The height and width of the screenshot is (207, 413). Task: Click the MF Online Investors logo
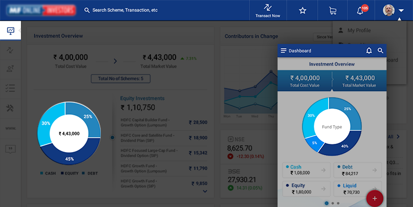(x=41, y=10)
